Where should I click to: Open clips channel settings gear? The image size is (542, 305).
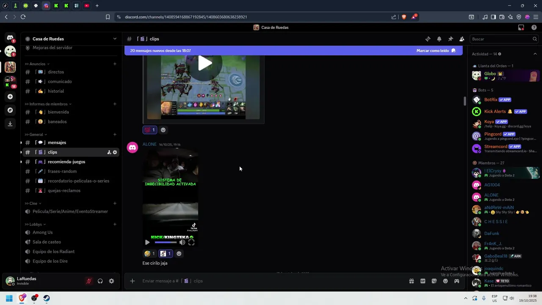pos(115,152)
